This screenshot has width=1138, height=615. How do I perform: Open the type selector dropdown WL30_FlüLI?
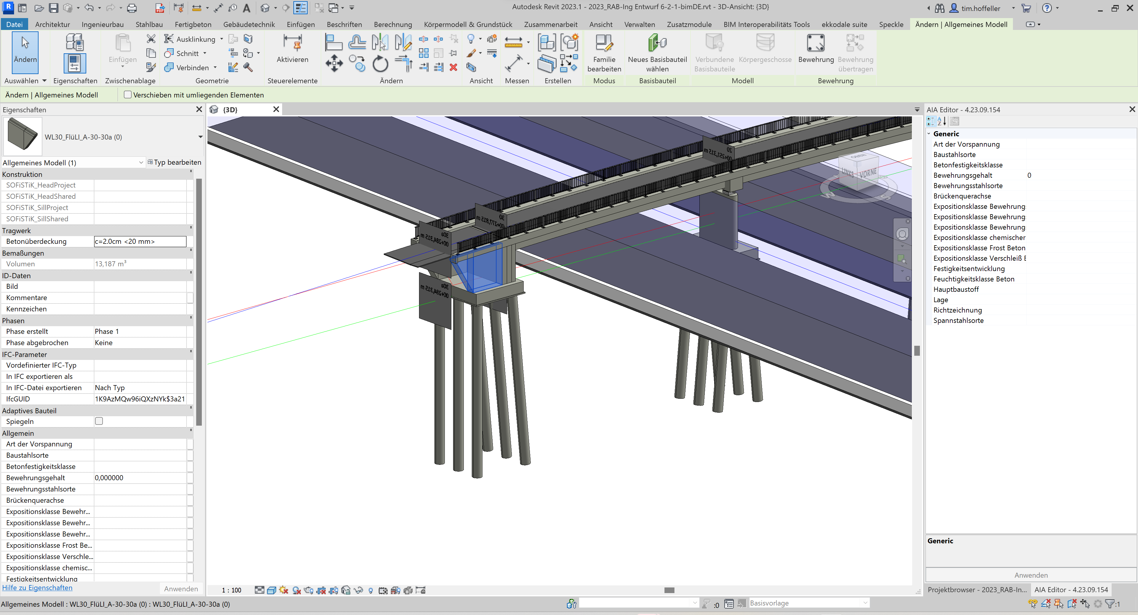(x=200, y=137)
